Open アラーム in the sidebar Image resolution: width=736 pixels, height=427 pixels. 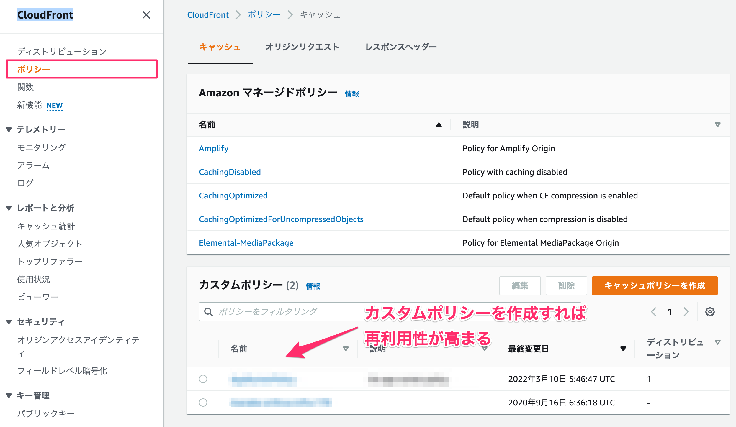(33, 165)
